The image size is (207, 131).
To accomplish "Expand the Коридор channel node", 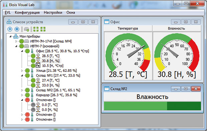I will point(22,95).
